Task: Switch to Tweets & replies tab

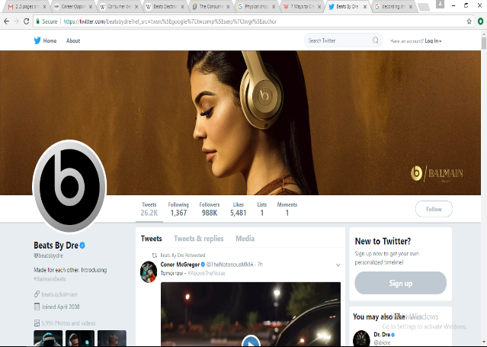Action: tap(199, 239)
